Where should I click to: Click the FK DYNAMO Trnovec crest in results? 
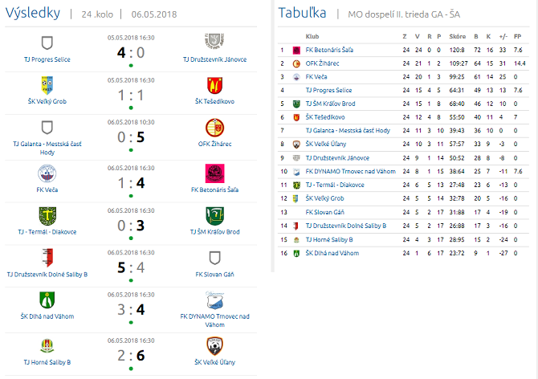tap(214, 300)
